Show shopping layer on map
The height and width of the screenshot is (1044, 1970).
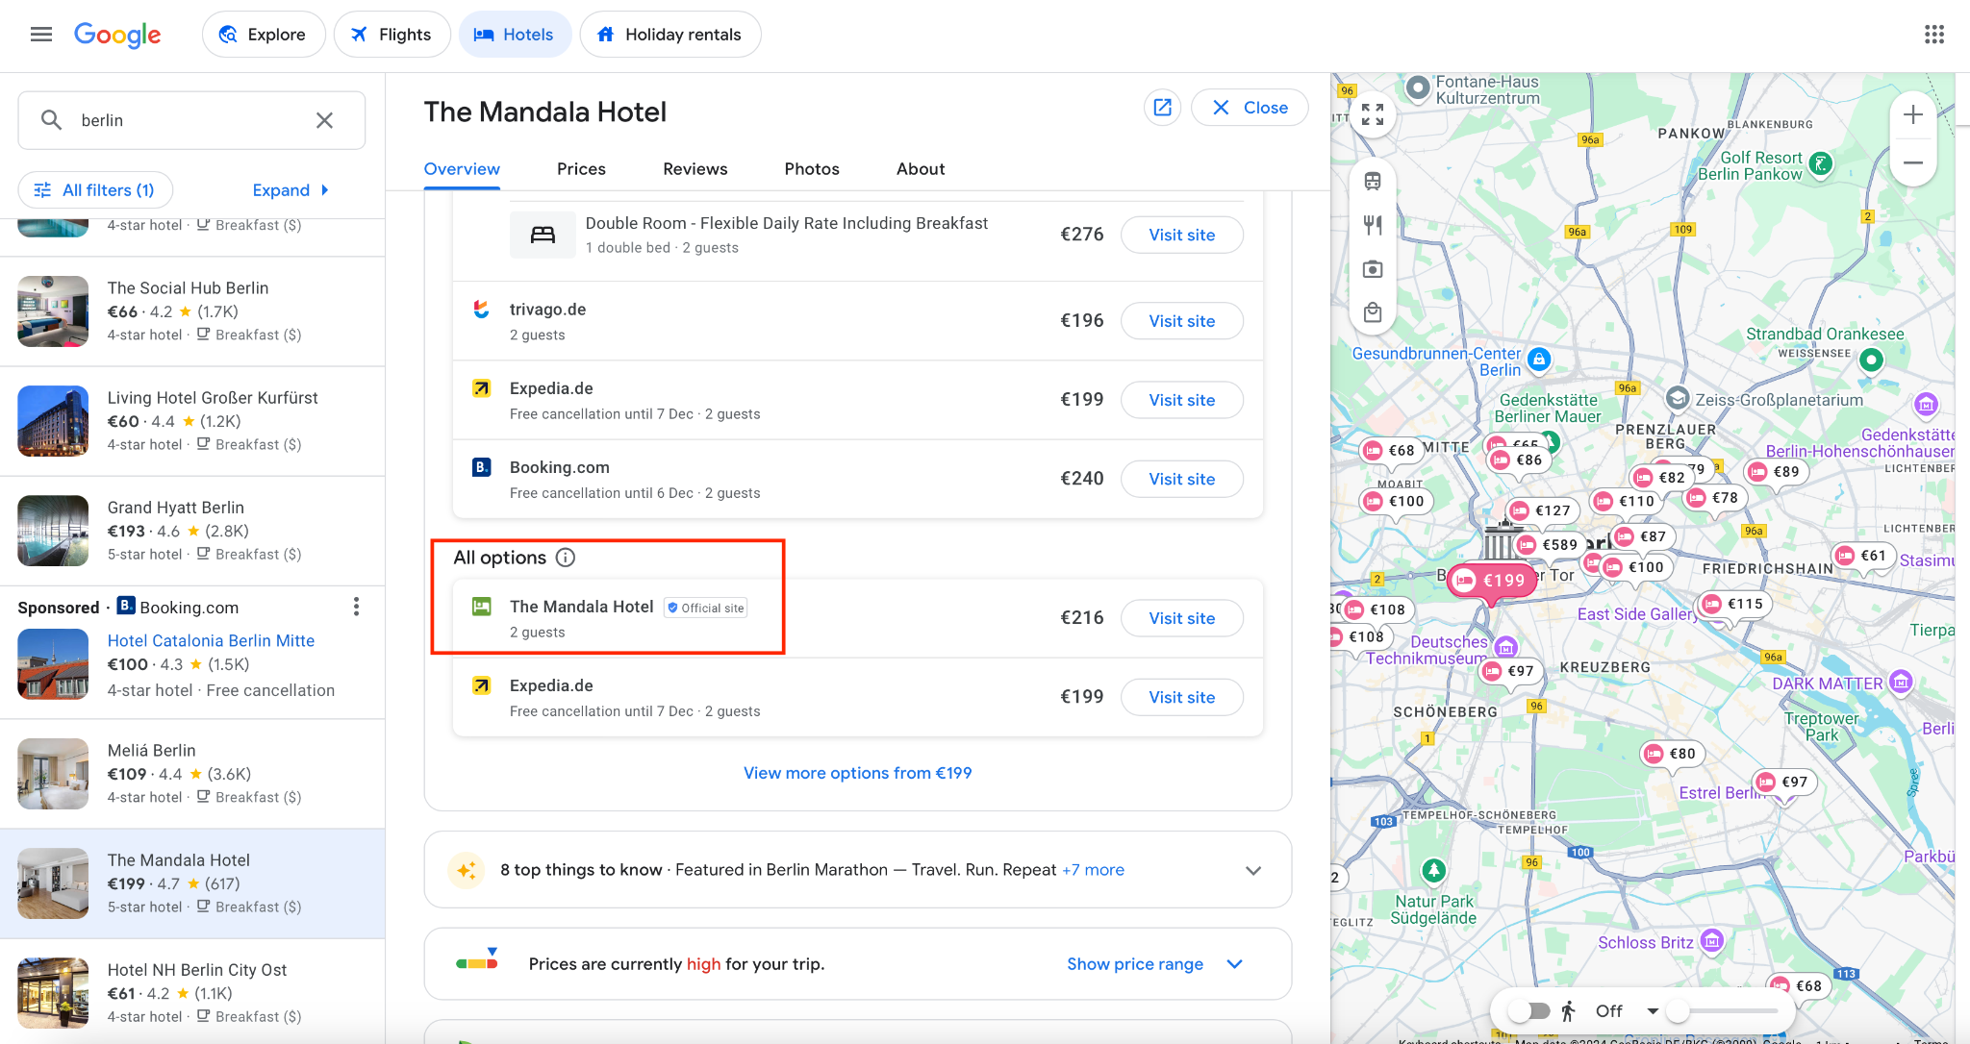[x=1373, y=312]
